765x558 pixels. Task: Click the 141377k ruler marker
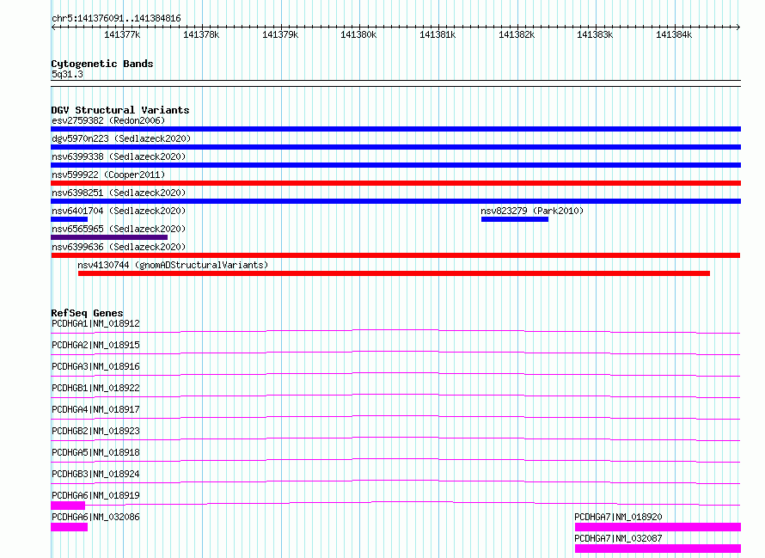[x=122, y=34]
